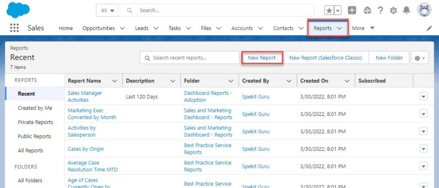This screenshot has width=439, height=188.
Task: Open the Opportunities tab
Action: click(x=99, y=28)
